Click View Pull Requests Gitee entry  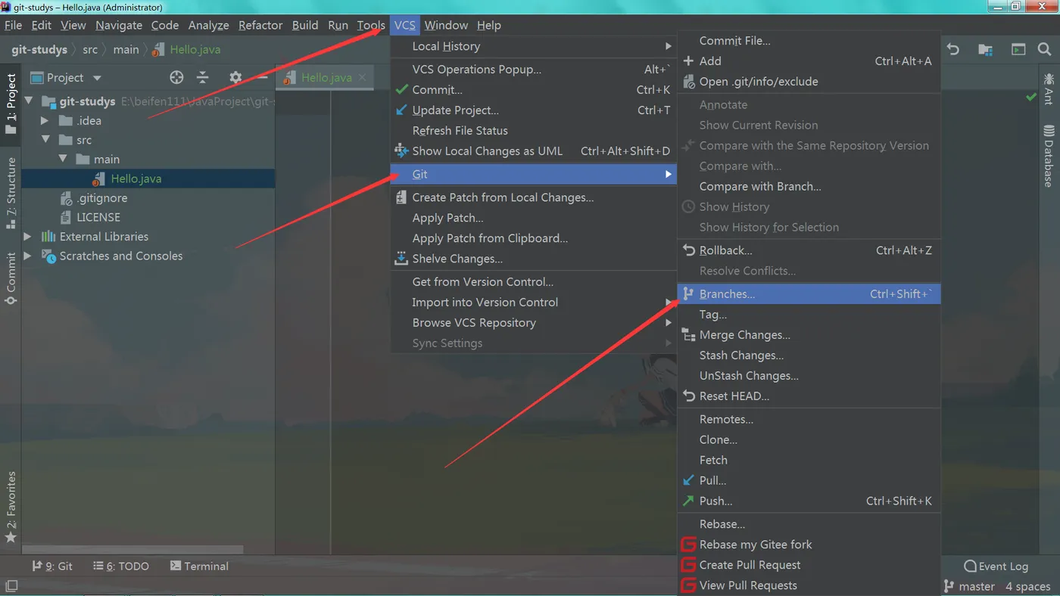pyautogui.click(x=748, y=585)
